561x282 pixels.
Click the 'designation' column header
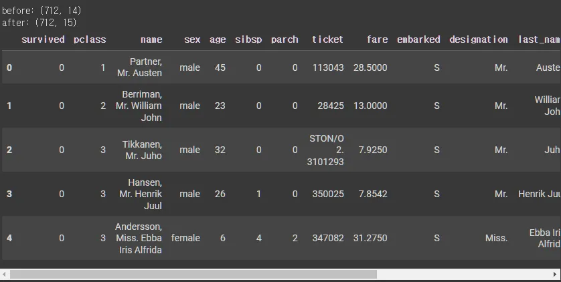tap(479, 39)
